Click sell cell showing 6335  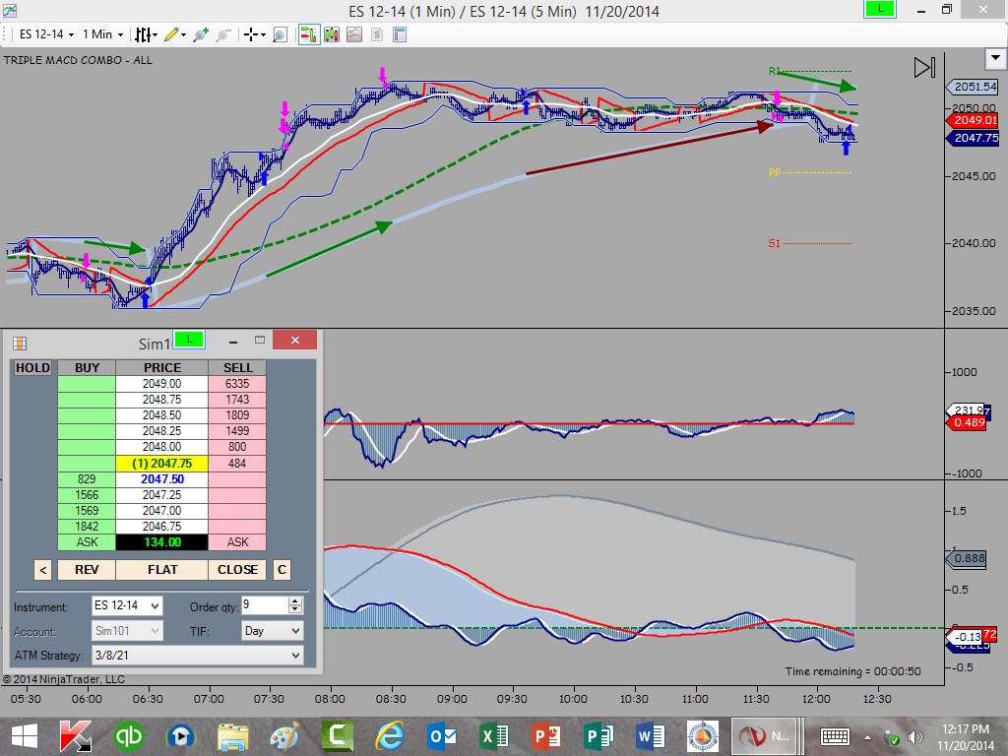237,384
